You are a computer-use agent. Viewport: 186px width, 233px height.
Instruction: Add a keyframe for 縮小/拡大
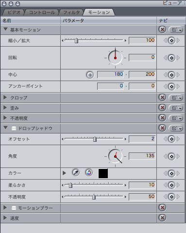171,40
